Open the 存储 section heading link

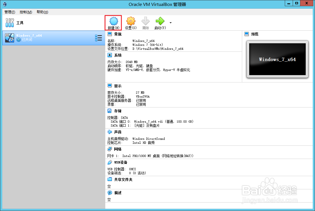(x=118, y=111)
